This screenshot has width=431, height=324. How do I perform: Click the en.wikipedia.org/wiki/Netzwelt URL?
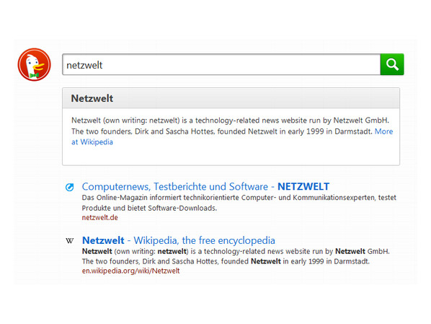tap(131, 271)
